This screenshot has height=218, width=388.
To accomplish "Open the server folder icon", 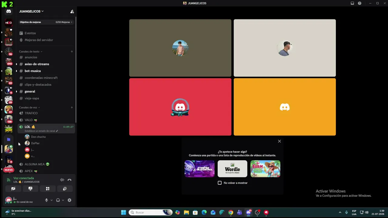I will pos(8,139).
